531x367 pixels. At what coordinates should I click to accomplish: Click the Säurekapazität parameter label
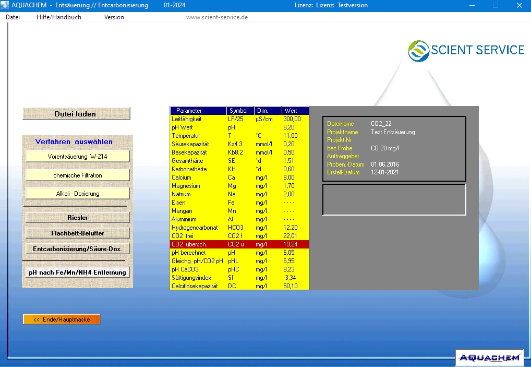tap(190, 144)
